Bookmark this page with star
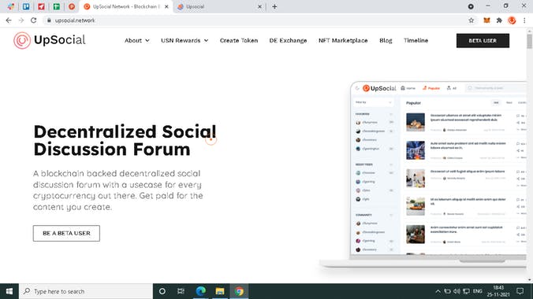Image resolution: width=533 pixels, height=299 pixels. click(x=471, y=20)
